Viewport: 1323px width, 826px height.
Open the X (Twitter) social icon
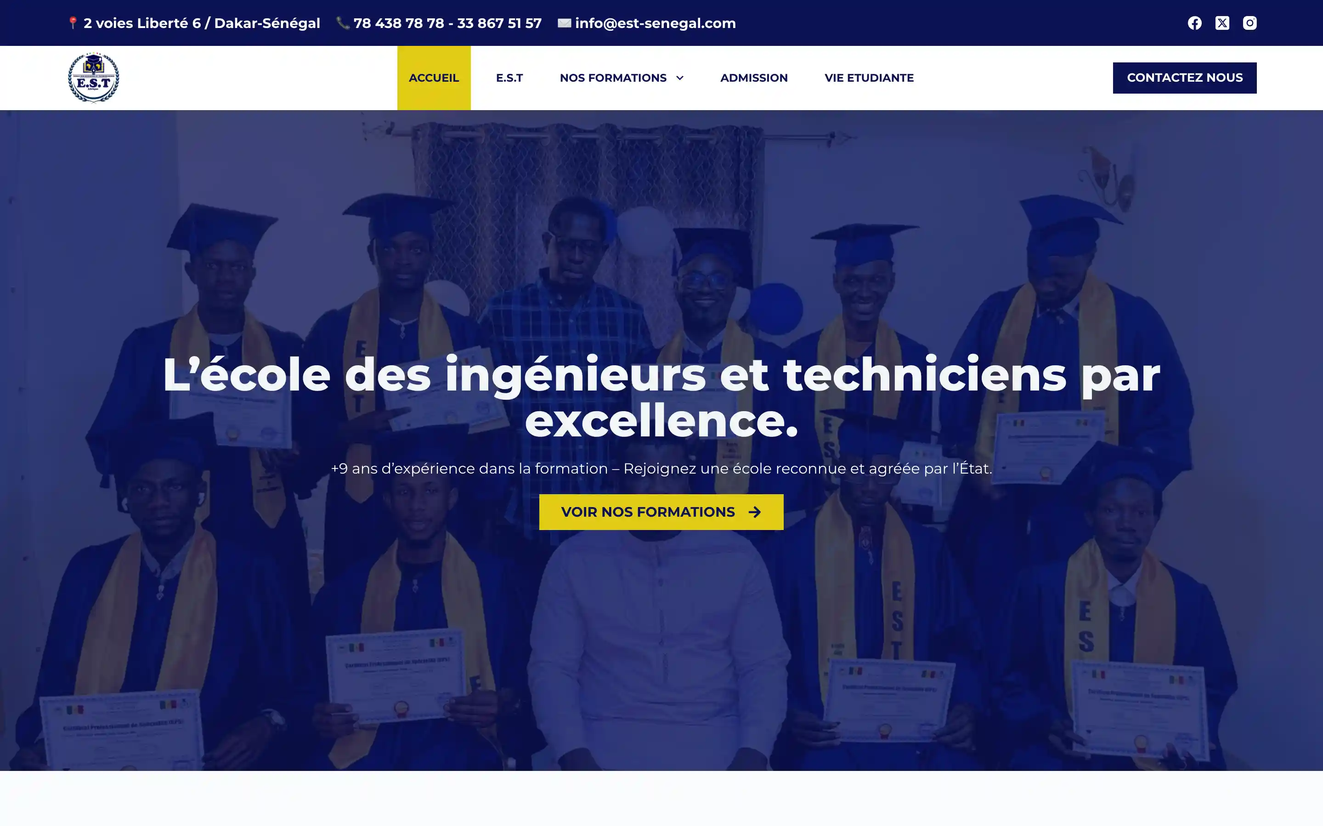[1222, 23]
